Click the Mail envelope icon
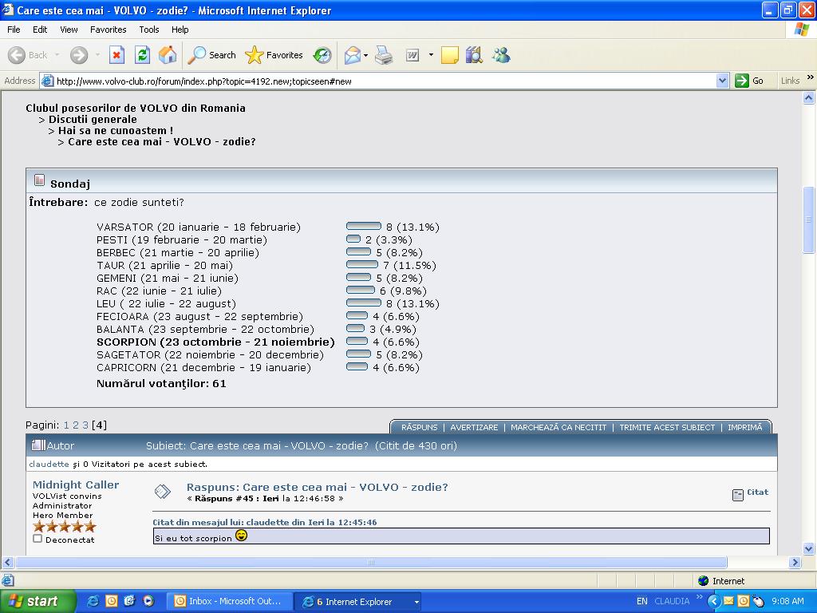817x613 pixels. [352, 55]
